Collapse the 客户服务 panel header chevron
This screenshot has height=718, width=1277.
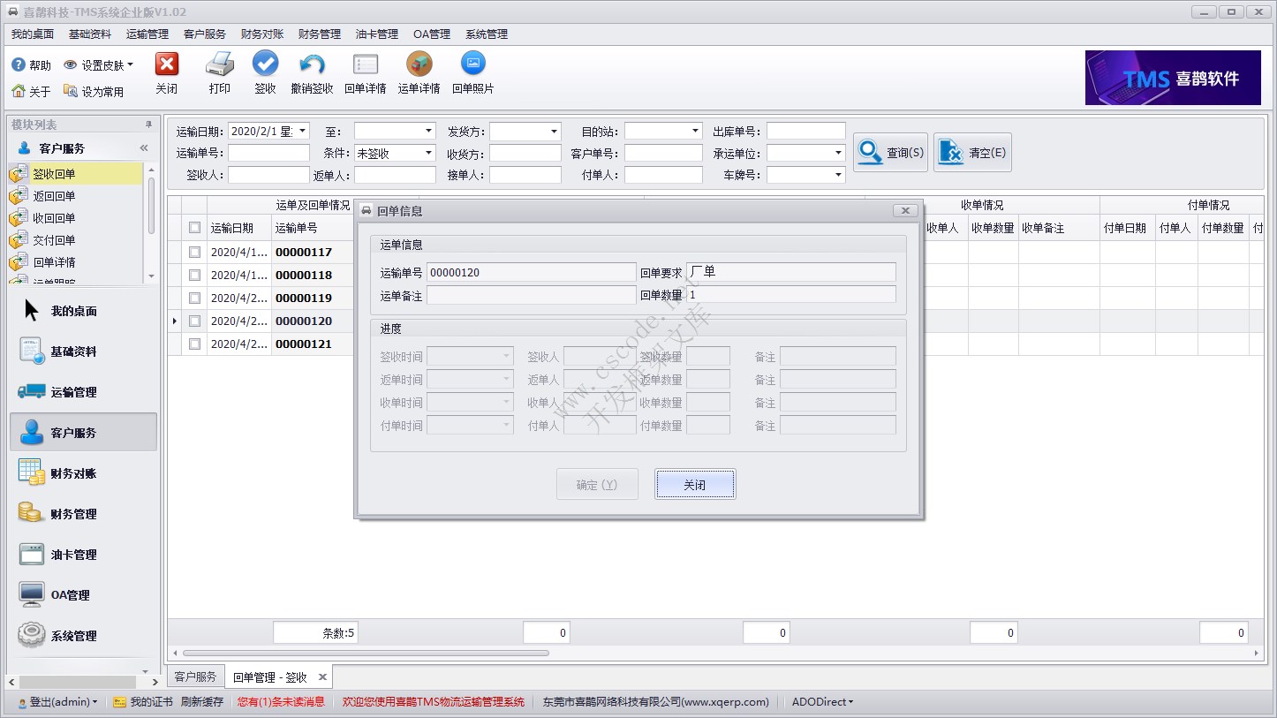[x=144, y=148]
